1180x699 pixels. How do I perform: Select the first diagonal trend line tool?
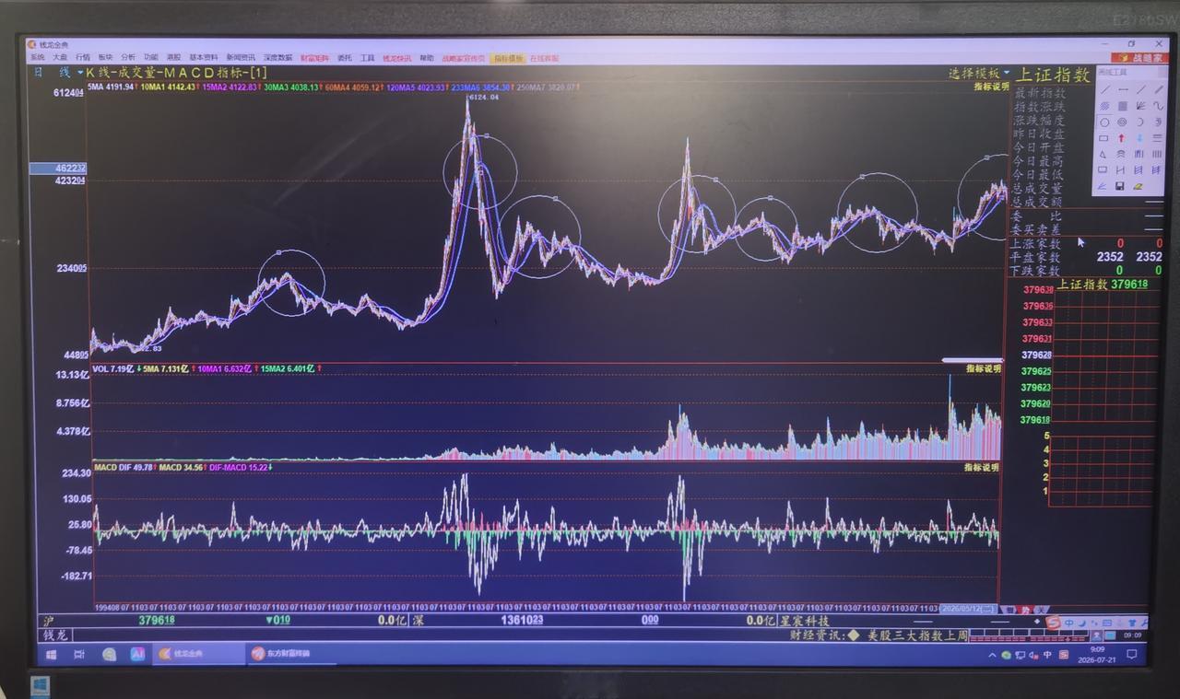pos(1104,89)
